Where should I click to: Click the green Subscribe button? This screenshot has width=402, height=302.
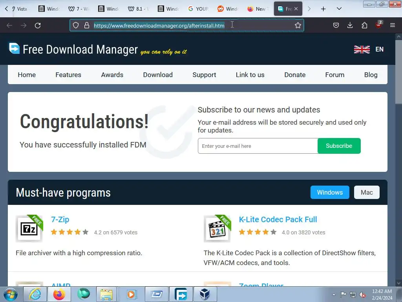click(339, 146)
